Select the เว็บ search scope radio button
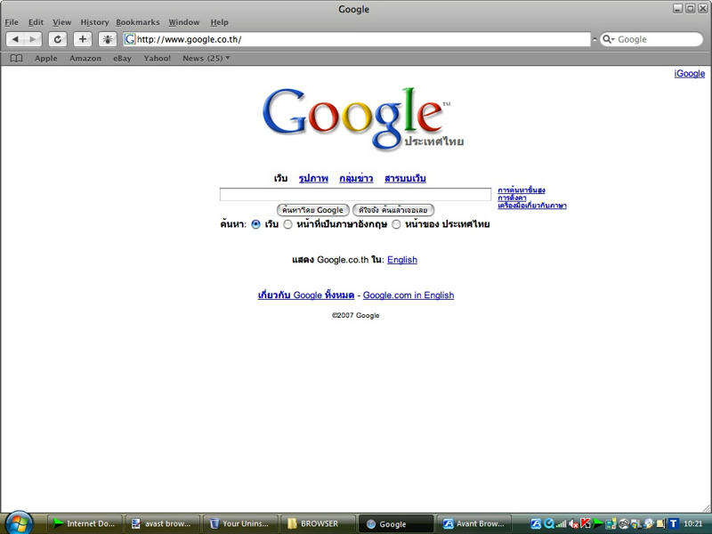 pyautogui.click(x=256, y=224)
